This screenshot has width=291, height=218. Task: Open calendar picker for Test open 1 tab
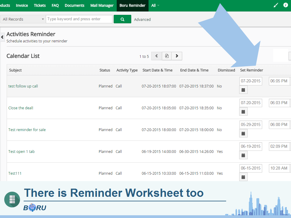point(243,155)
